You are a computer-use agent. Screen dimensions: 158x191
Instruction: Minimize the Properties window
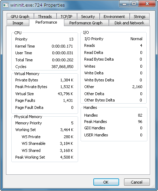[x=124, y=4]
